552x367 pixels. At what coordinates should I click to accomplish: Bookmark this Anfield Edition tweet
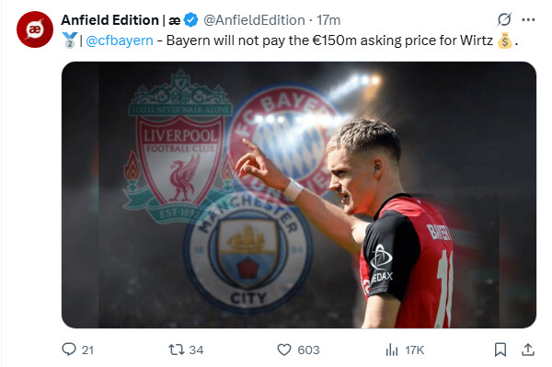coord(500,350)
